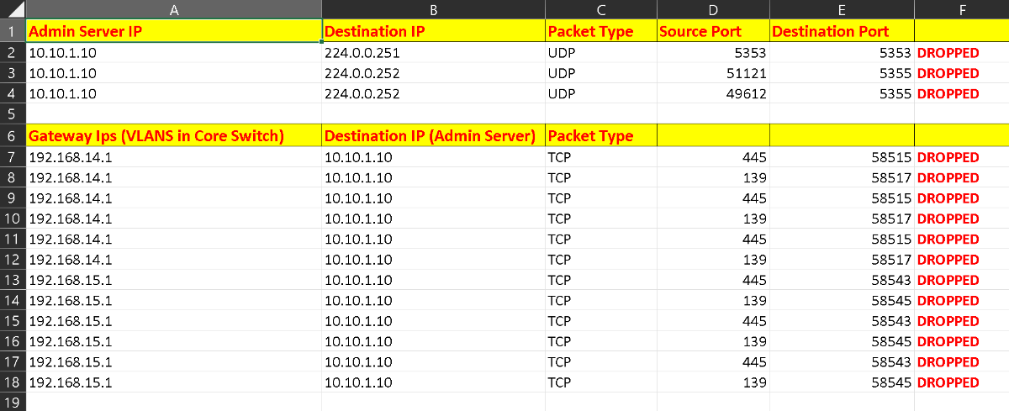Click the 'Gateway Ips (VLANS in Core Switch)' cell
Viewport: 1009px width, 411px height.
[x=174, y=136]
